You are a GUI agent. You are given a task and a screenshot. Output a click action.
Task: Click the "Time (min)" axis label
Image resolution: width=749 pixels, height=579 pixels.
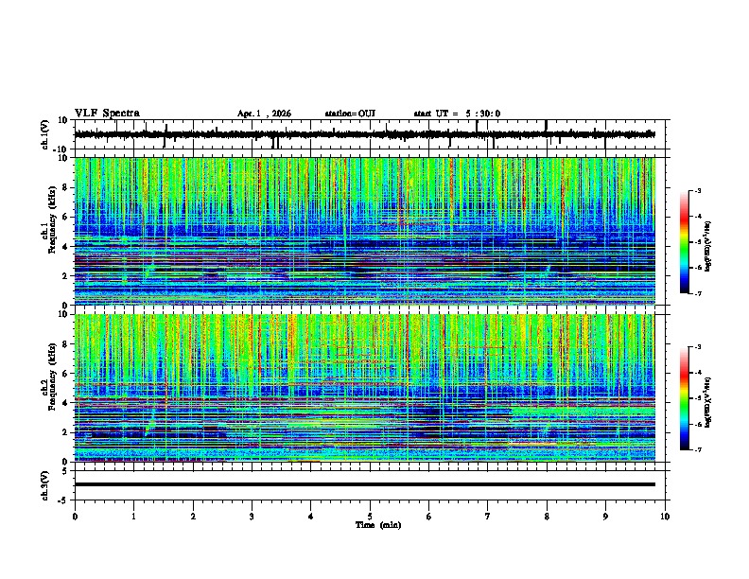pos(378,525)
